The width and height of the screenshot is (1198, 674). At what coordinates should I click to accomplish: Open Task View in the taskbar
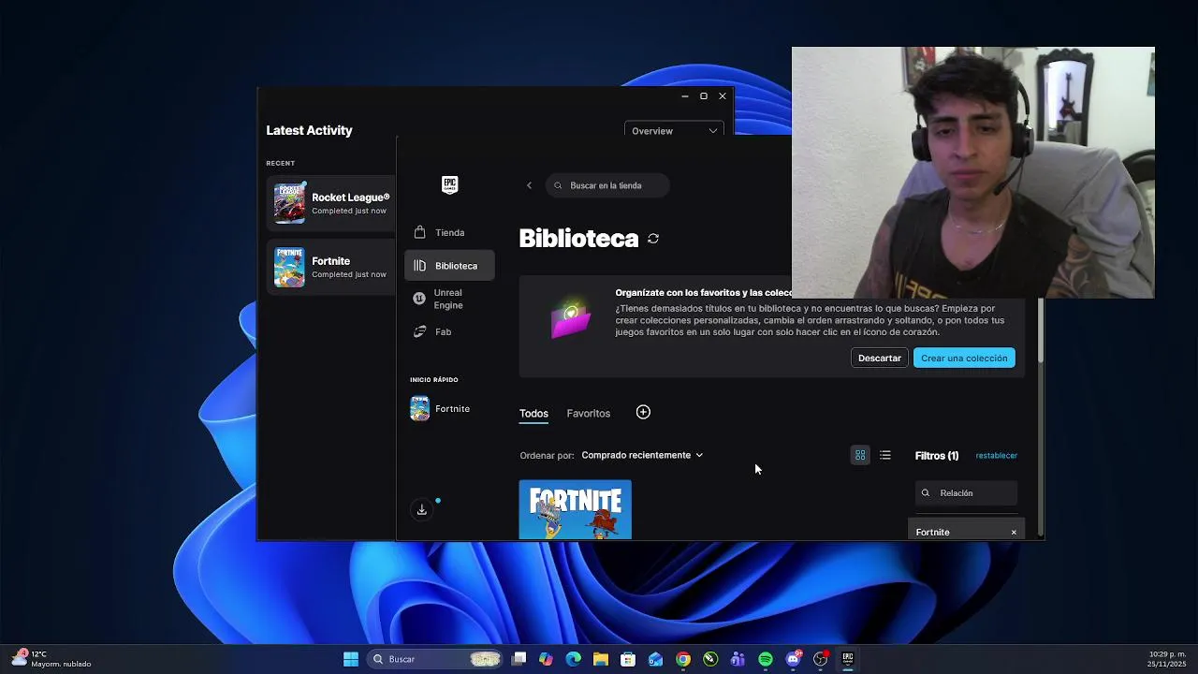coord(519,659)
